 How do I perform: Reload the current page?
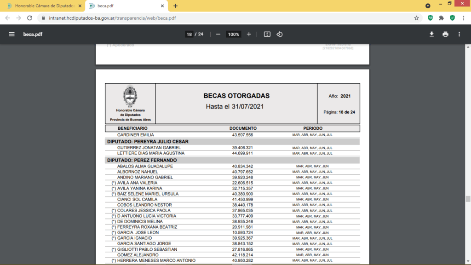30,18
